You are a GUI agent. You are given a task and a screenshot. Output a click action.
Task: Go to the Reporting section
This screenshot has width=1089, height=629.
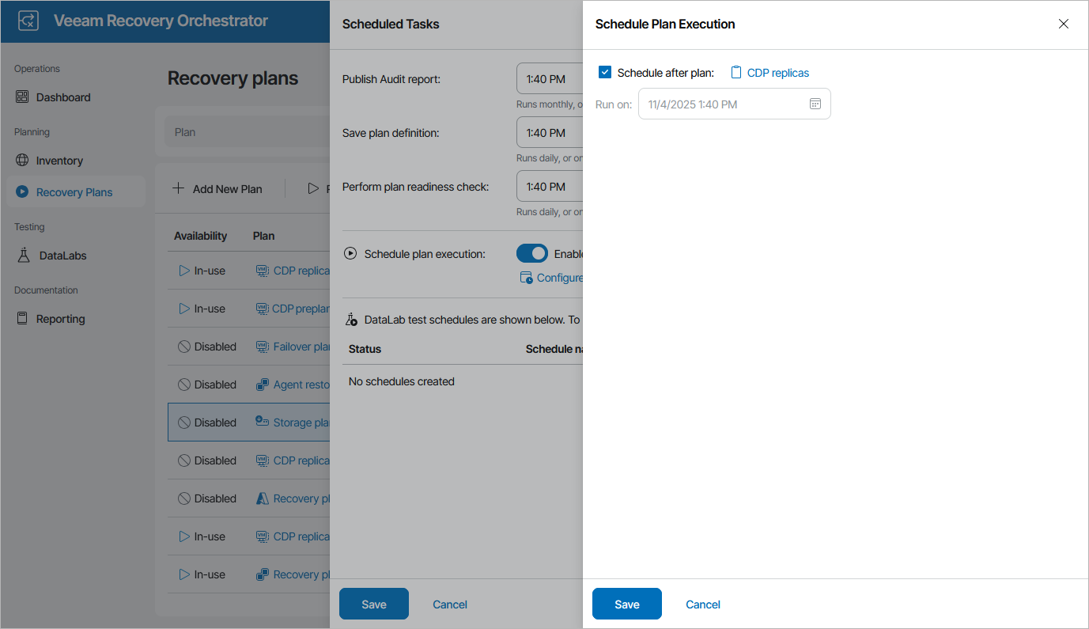60,319
